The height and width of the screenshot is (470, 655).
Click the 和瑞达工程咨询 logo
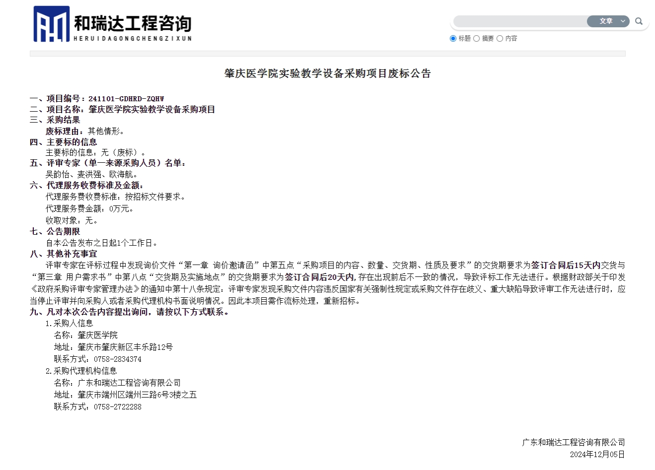113,24
